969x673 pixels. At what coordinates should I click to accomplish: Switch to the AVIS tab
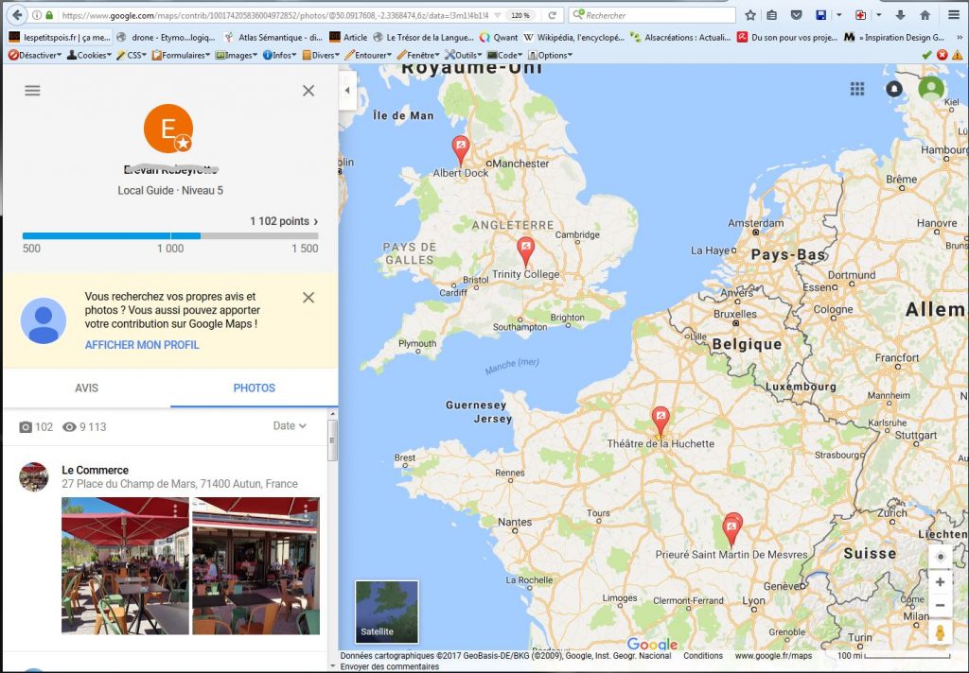click(x=86, y=388)
